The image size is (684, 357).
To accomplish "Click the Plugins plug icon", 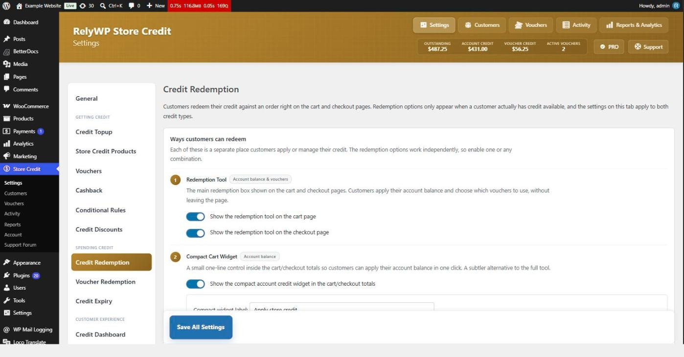I will click(x=7, y=275).
